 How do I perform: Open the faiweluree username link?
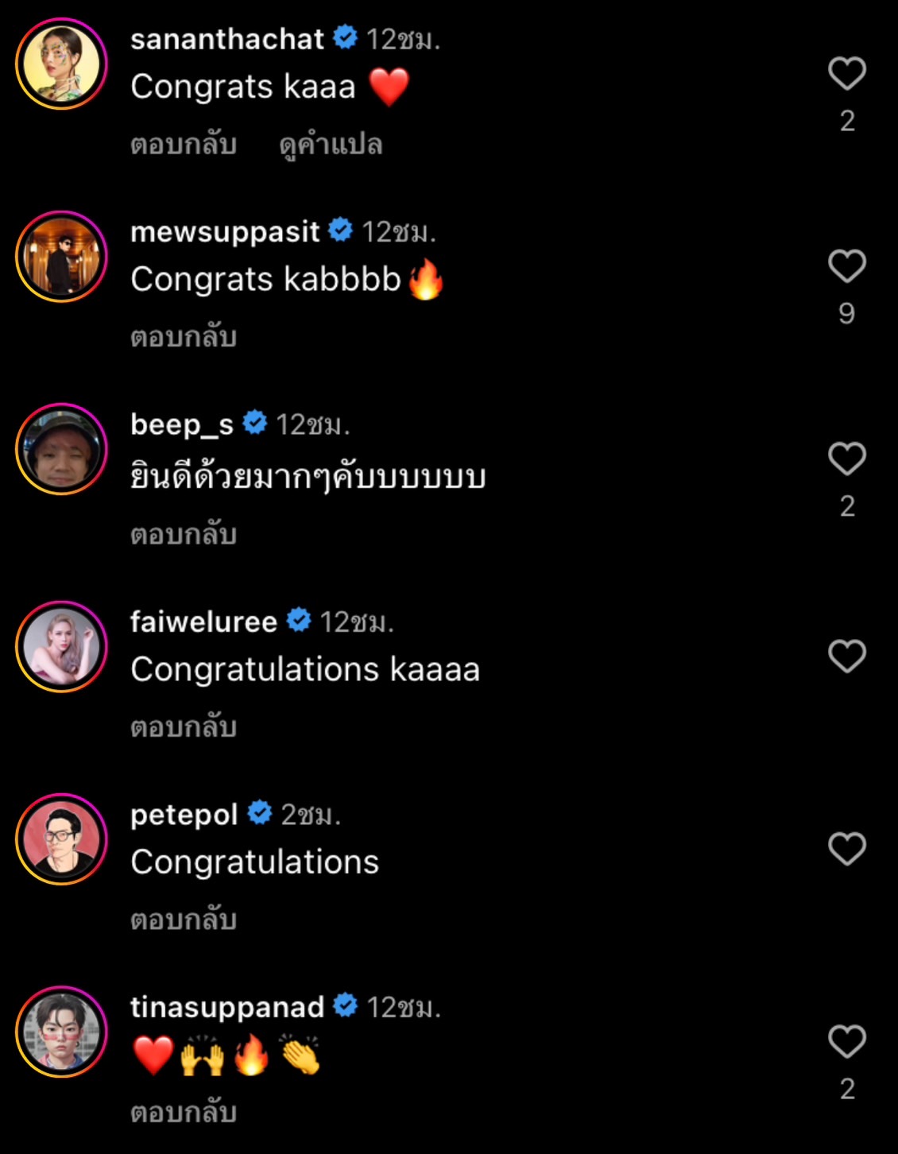203,622
